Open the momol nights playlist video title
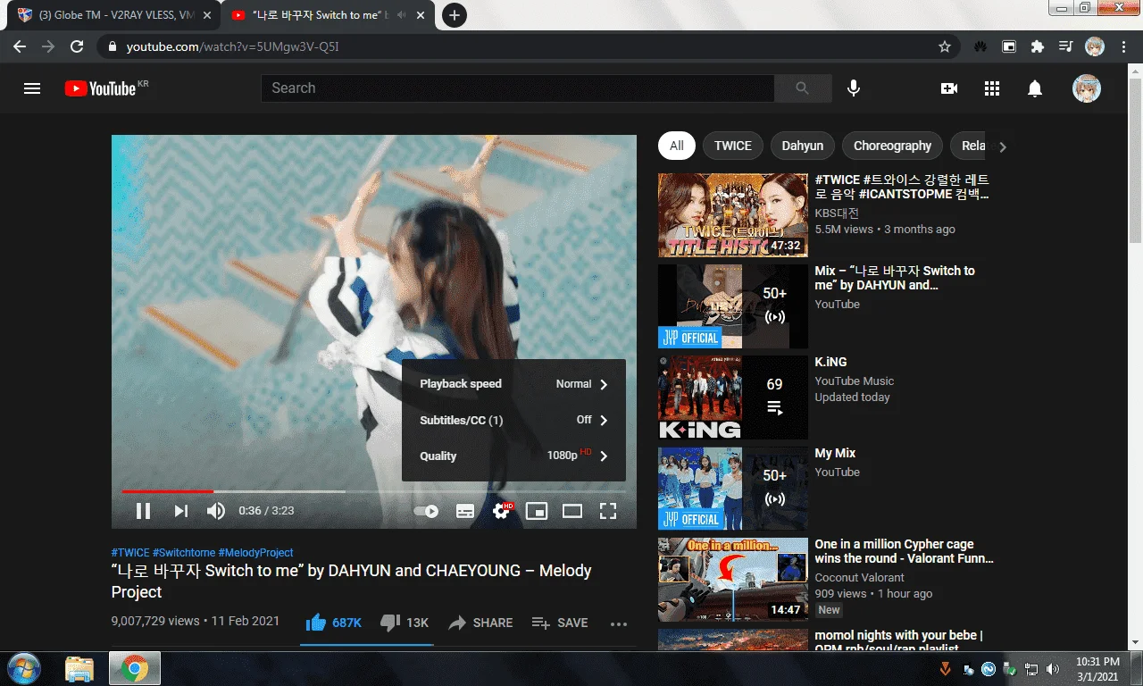The image size is (1143, 686). click(x=898, y=641)
